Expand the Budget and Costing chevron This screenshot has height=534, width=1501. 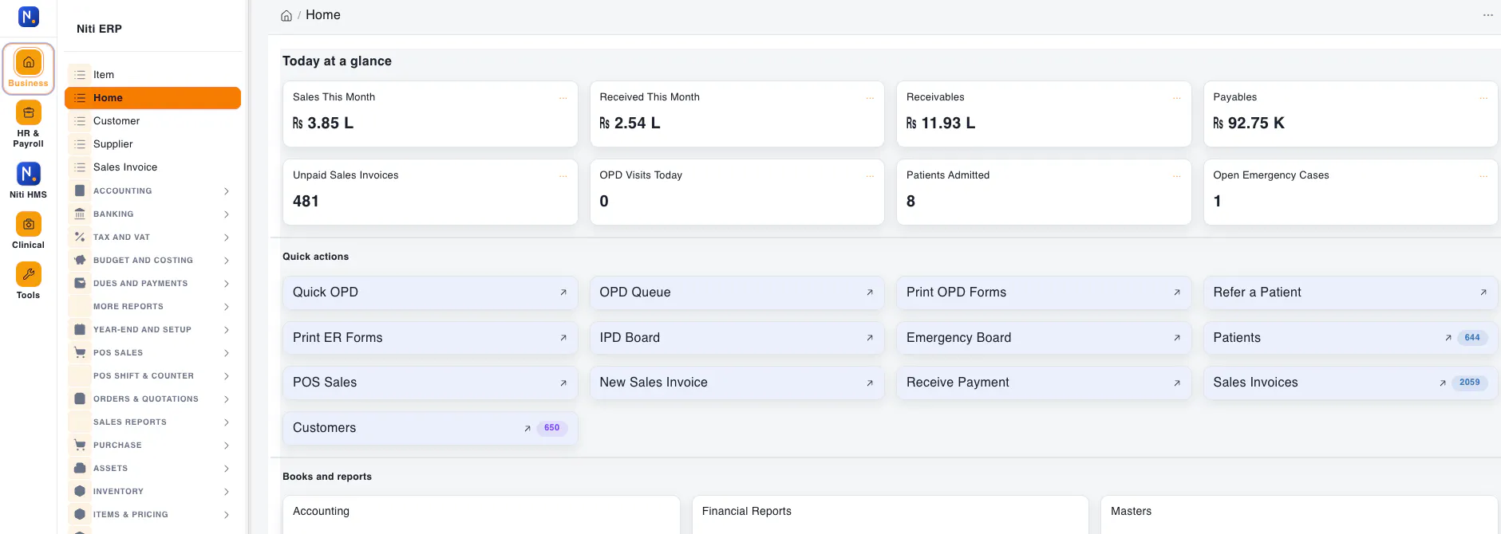click(x=227, y=261)
